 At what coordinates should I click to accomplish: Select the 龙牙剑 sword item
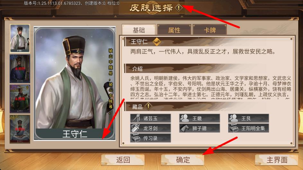(x=151, y=128)
